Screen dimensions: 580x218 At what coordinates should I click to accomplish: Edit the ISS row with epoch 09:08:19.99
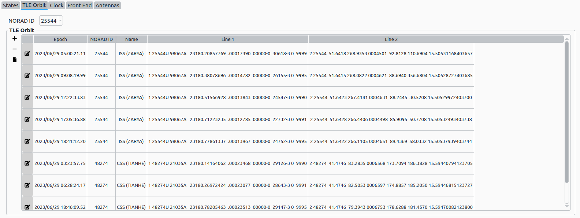tap(27, 76)
